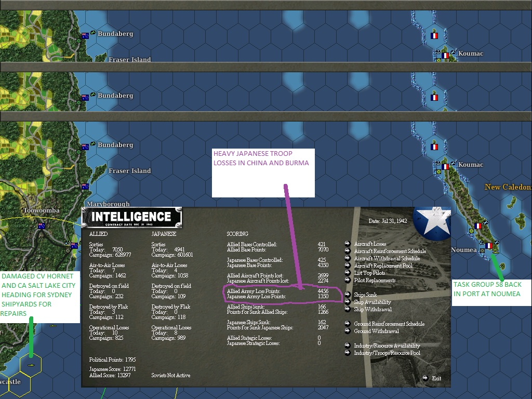Screen dimensions: 532x399
Task: Click Allied Destroyed by Flak heading
Action: [x=109, y=307]
